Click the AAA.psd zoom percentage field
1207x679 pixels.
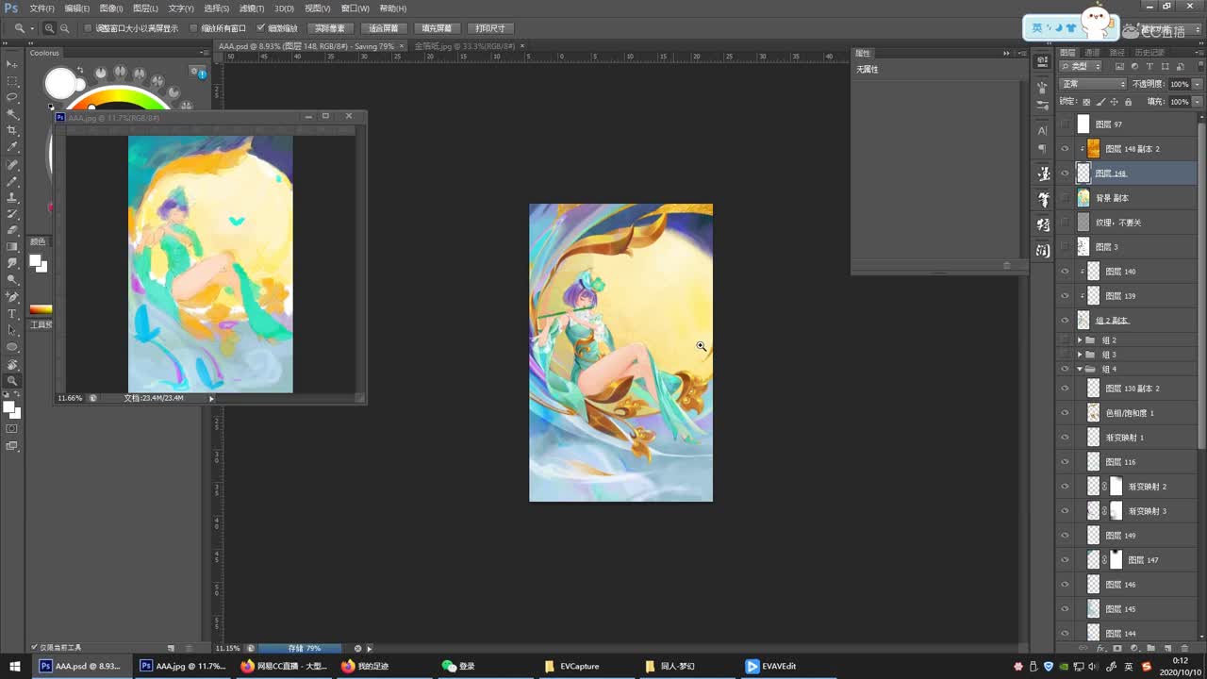point(227,649)
